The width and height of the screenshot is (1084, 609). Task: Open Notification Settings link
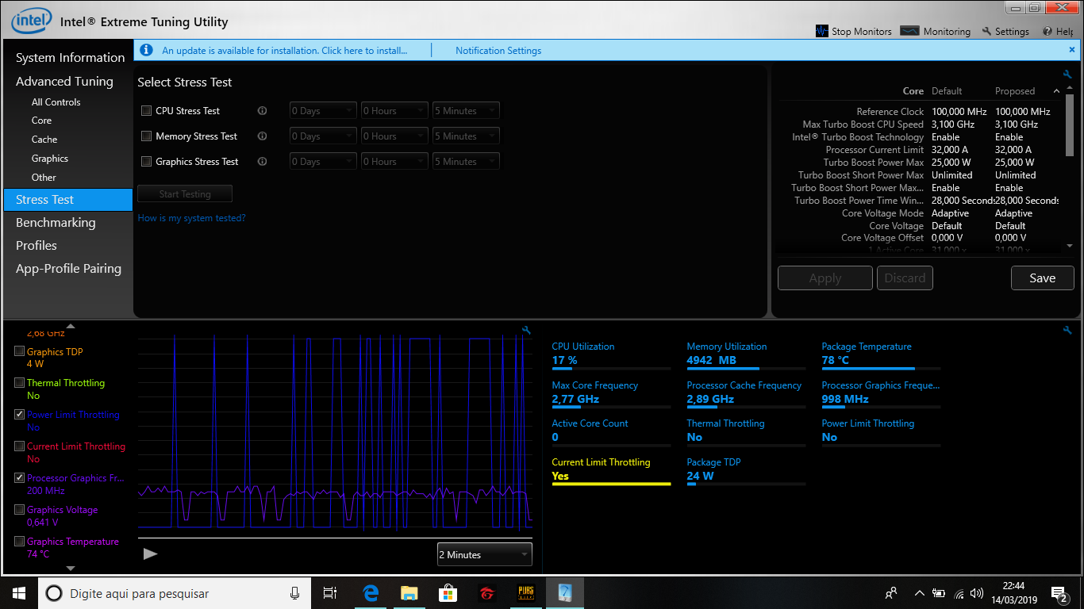(498, 51)
